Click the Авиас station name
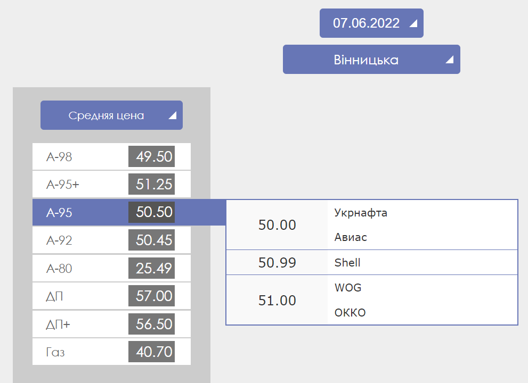 coord(351,237)
